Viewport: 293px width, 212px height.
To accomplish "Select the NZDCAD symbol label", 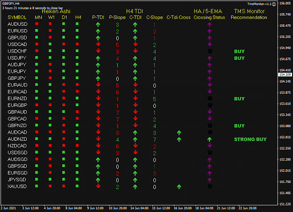I will (17, 146).
